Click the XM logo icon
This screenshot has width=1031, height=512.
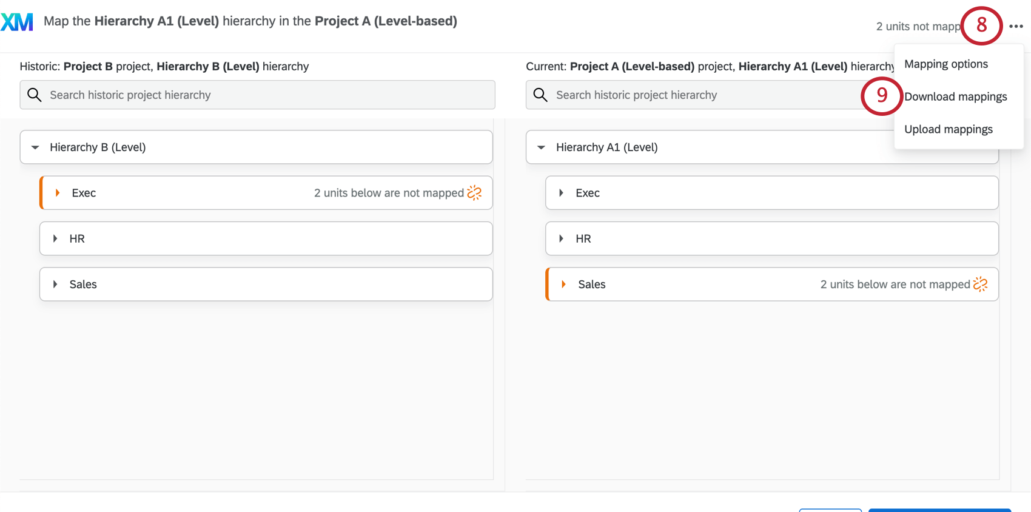point(18,21)
